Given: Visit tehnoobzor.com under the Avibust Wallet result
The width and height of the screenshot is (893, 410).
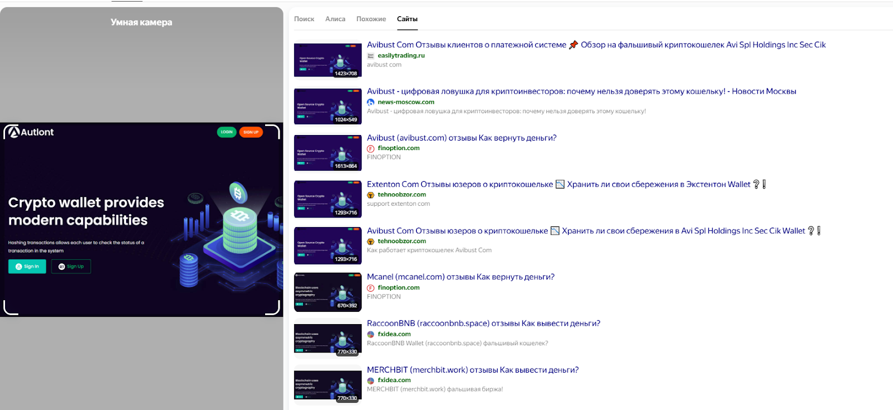Looking at the screenshot, I should (x=402, y=242).
